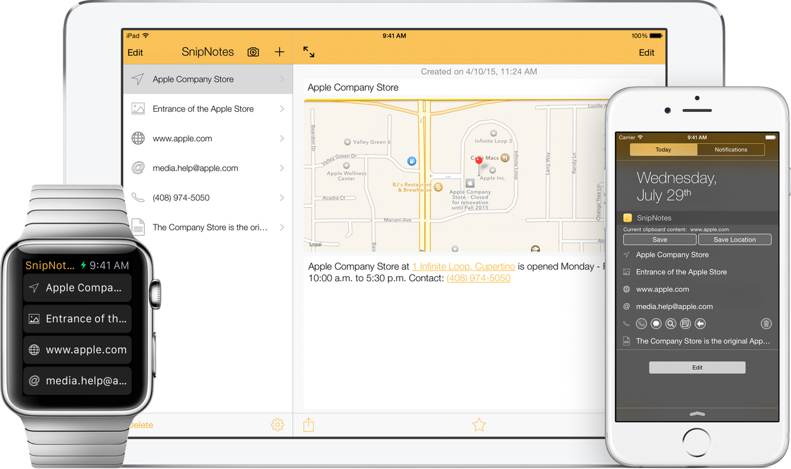Tap Save clipboard button on iPhone
The height and width of the screenshot is (469, 791).
point(660,240)
